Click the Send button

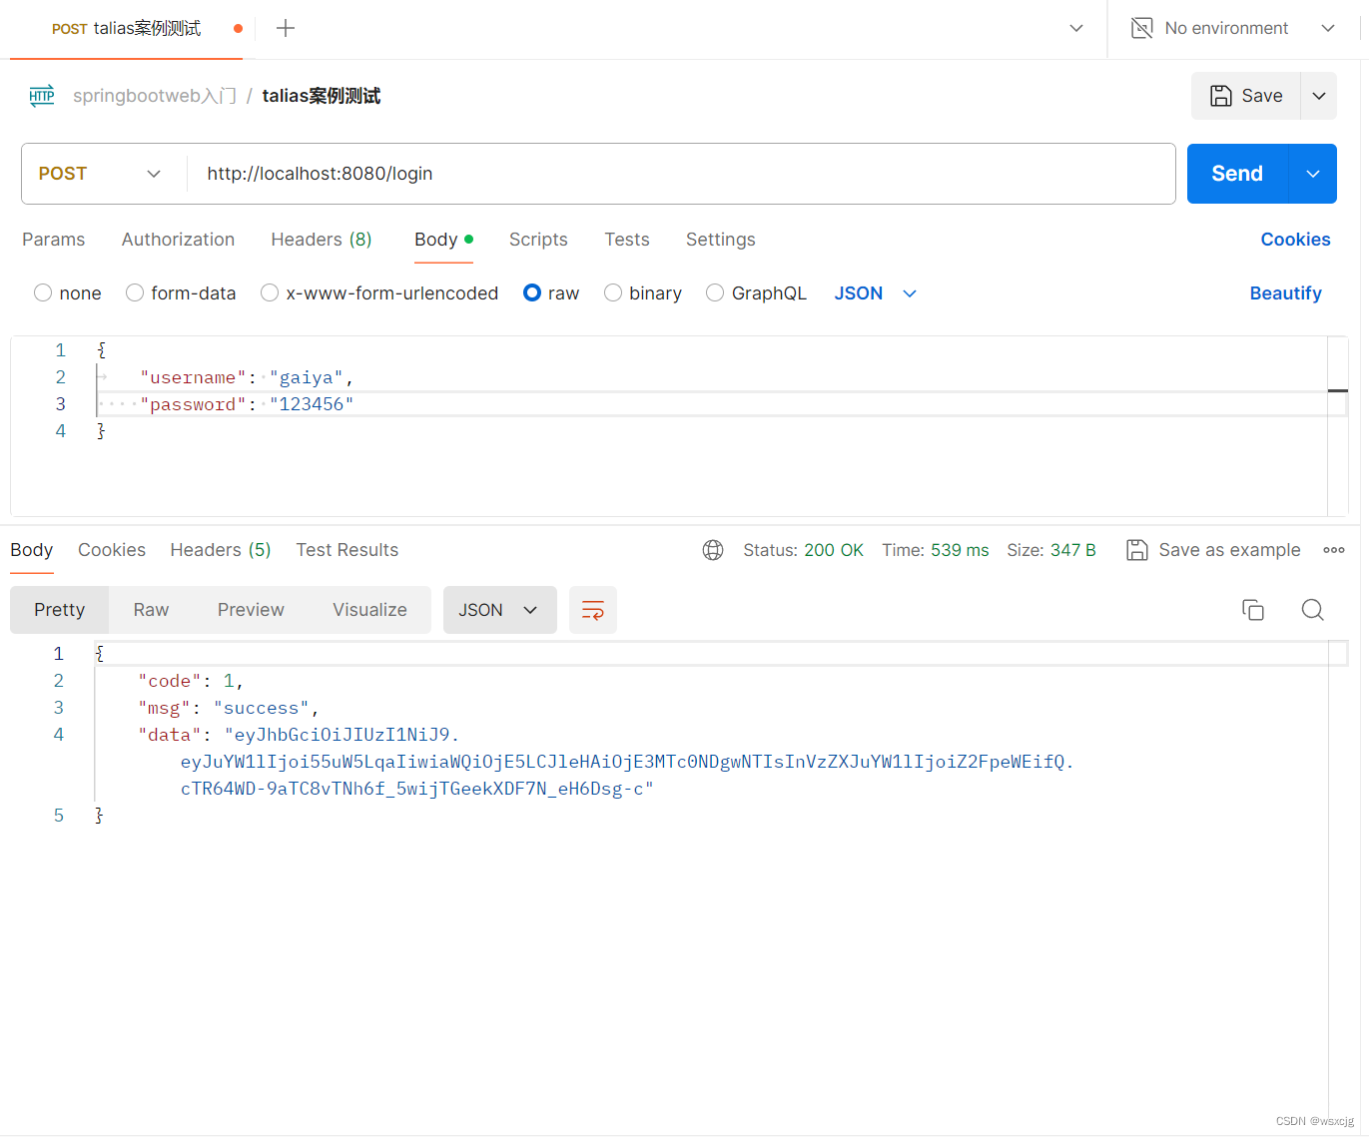pyautogui.click(x=1238, y=174)
